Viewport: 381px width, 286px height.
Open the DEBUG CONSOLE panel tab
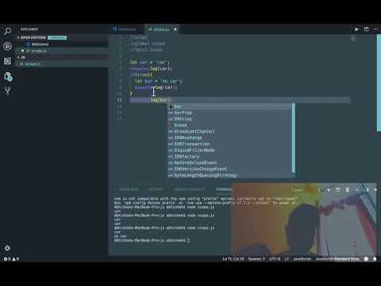pos(189,189)
